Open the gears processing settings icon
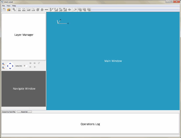This screenshot has width=181, height=138. 14,10
